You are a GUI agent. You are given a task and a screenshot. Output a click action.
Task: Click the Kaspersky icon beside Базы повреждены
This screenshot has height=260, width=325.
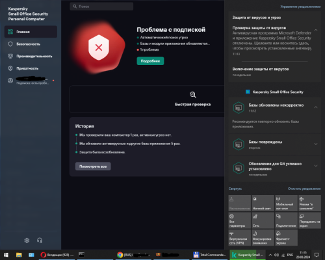pos(239,144)
